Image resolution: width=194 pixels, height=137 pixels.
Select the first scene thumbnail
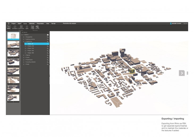click(13, 36)
